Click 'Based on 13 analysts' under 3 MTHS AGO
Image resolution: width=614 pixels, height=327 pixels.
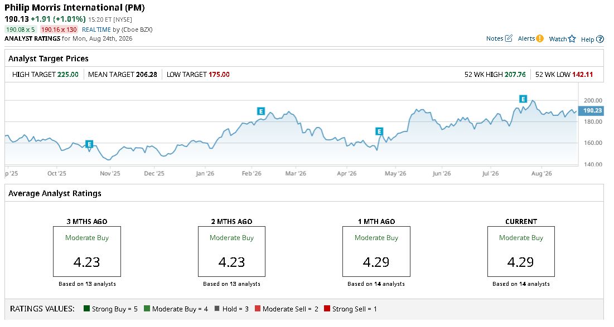pyautogui.click(x=87, y=284)
